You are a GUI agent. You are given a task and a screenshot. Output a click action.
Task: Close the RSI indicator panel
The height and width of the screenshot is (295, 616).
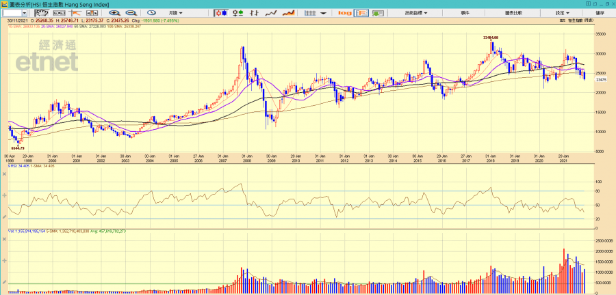4,173
